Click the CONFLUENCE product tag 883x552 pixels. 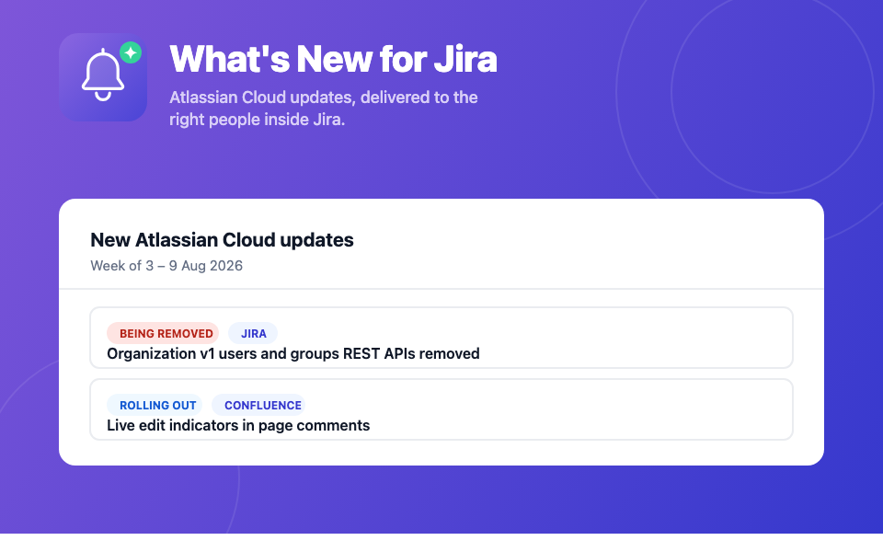point(259,405)
